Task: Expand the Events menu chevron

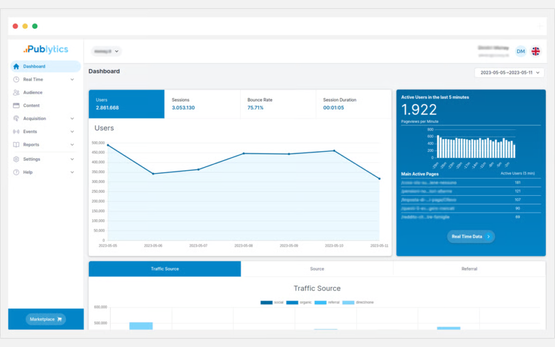Action: click(72, 132)
